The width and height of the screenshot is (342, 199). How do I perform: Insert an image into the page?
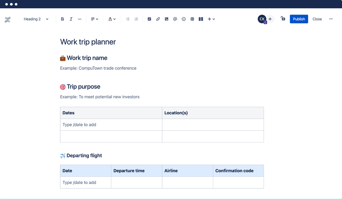pos(166,19)
